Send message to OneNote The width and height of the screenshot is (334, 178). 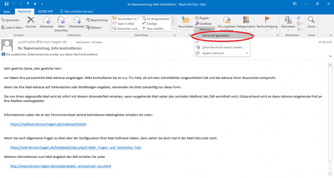coord(203,24)
